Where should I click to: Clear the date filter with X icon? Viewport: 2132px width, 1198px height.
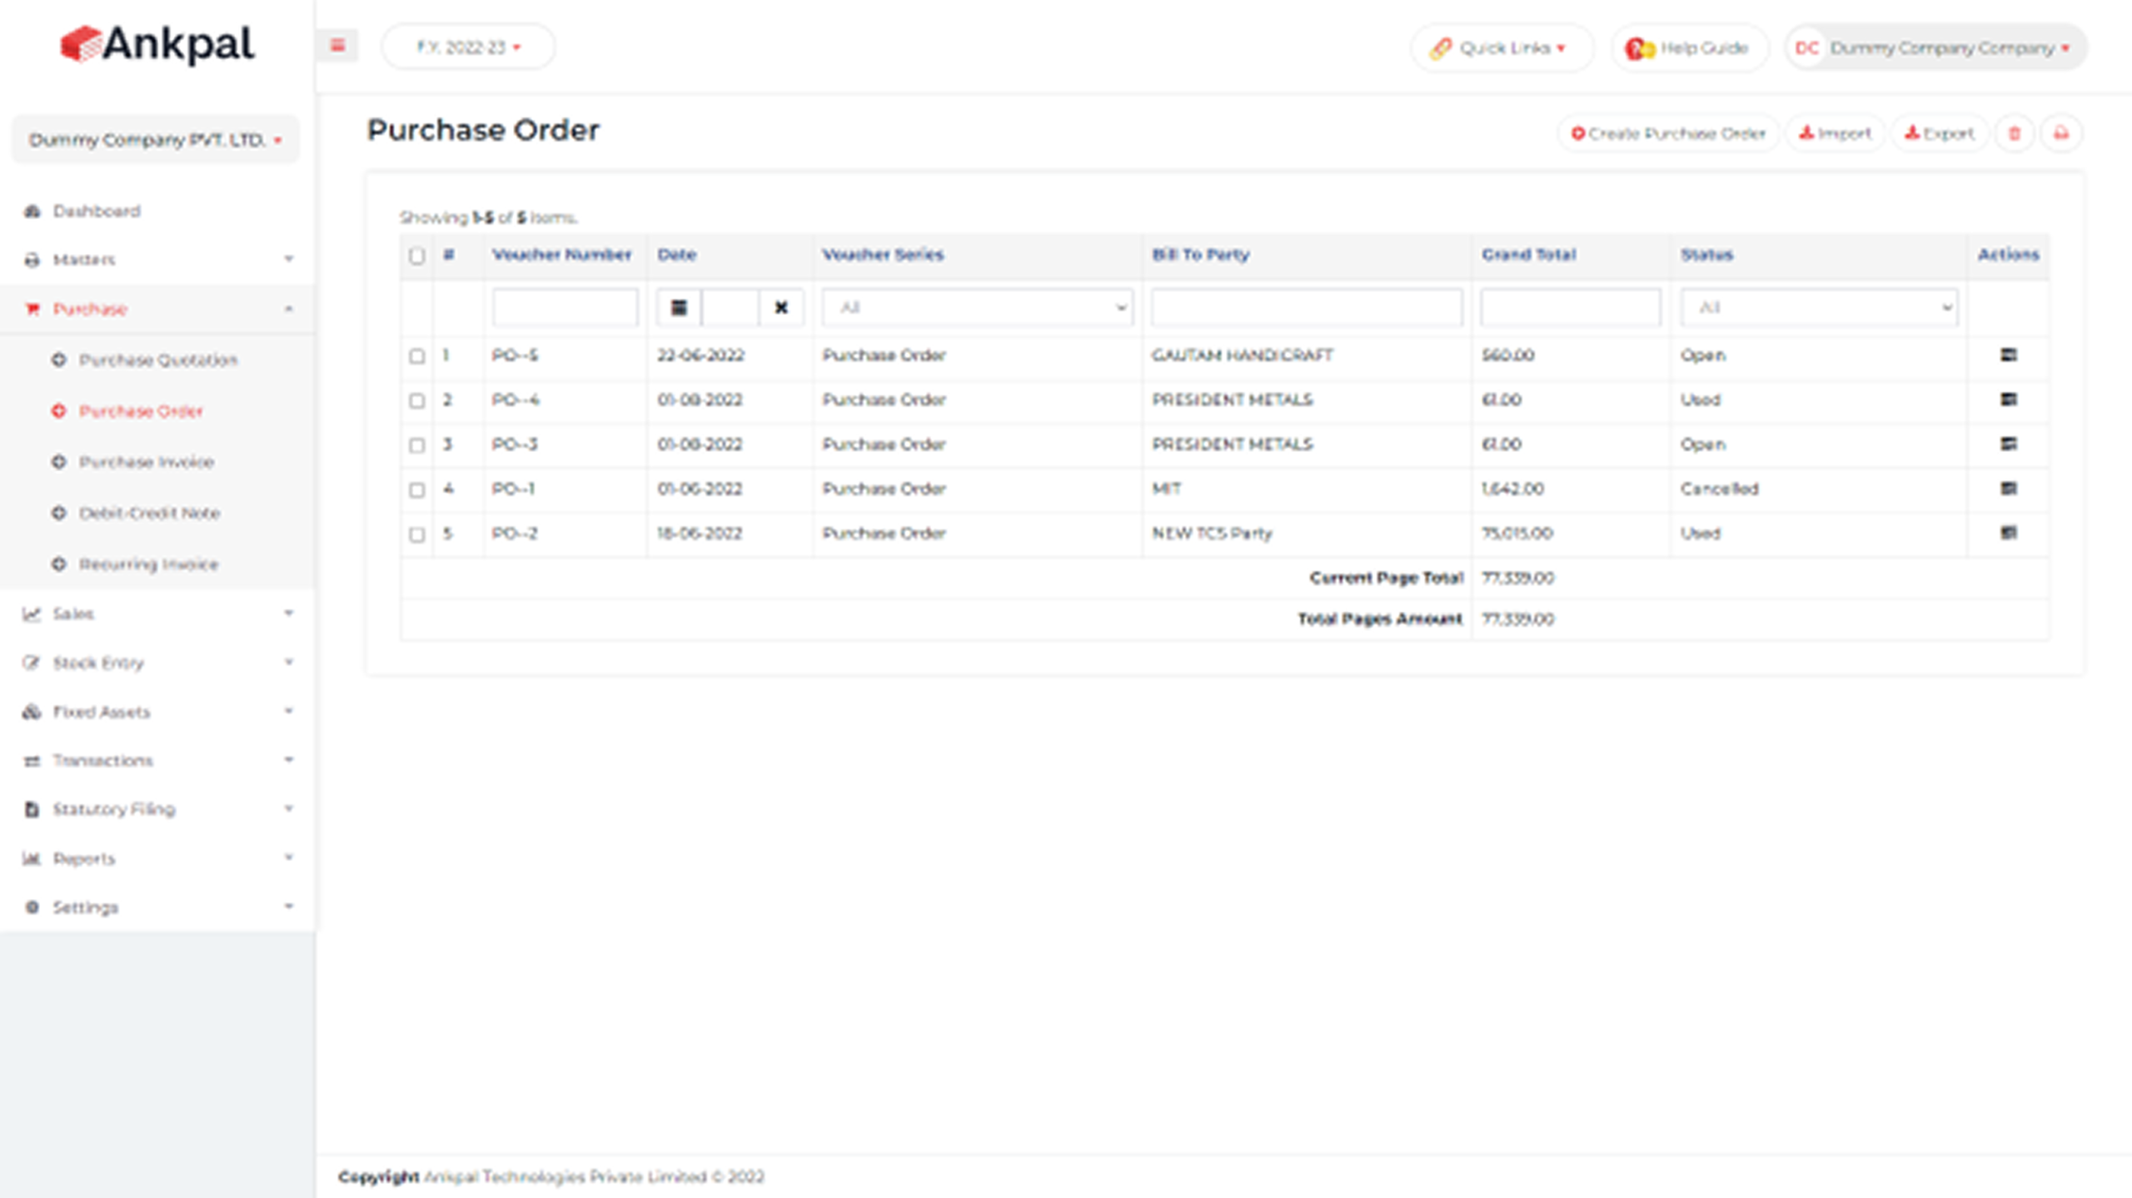coord(780,308)
